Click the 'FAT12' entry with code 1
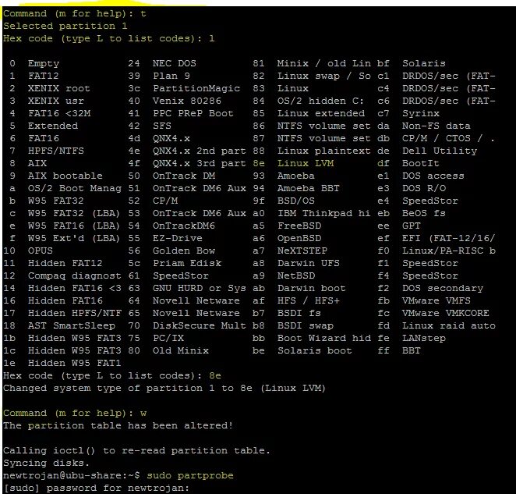The height and width of the screenshot is (494, 516). 44,76
